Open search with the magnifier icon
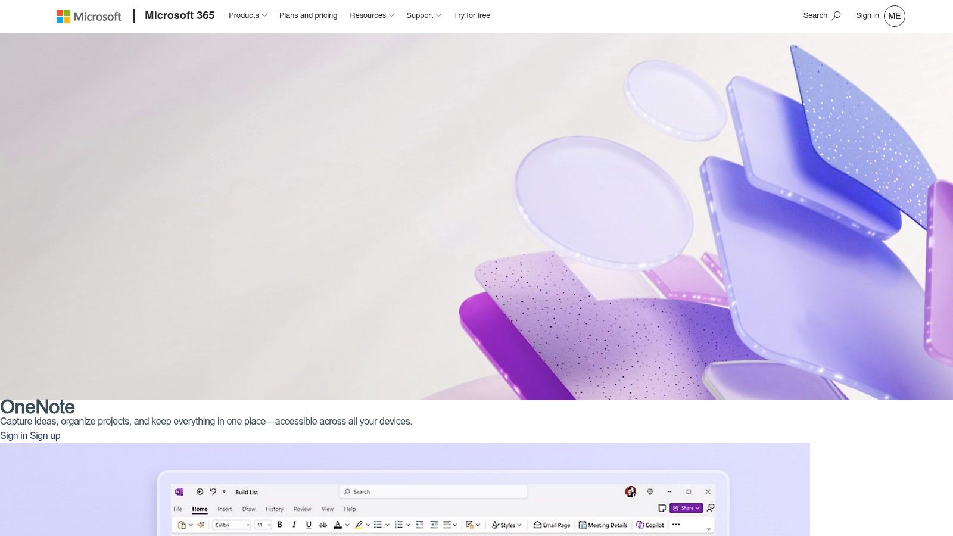953x536 pixels. pos(836,15)
